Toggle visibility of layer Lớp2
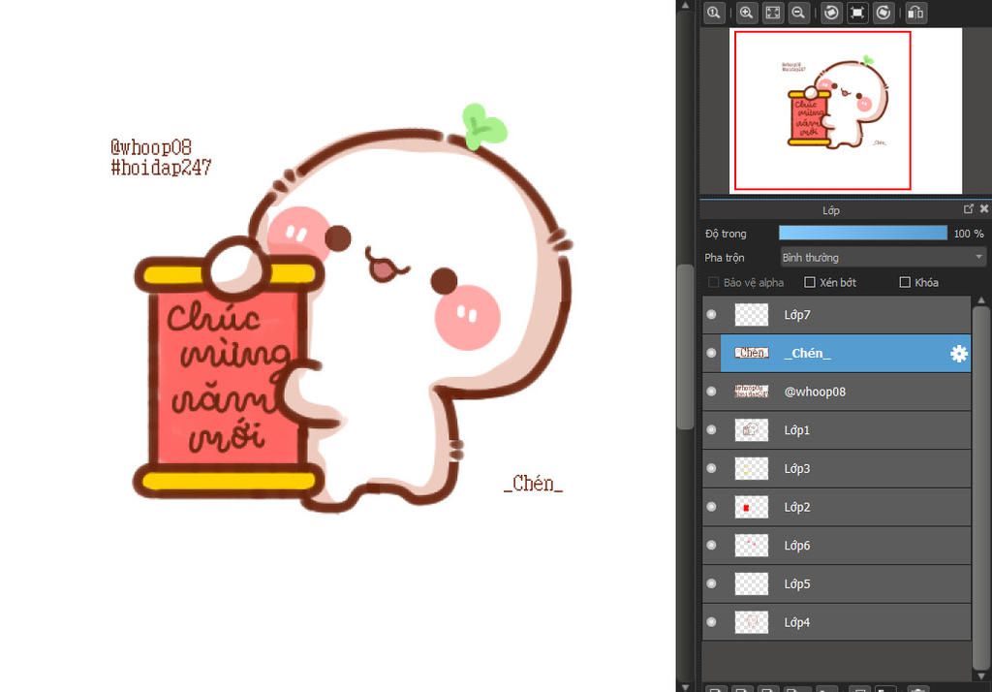The width and height of the screenshot is (992, 692). [x=712, y=507]
